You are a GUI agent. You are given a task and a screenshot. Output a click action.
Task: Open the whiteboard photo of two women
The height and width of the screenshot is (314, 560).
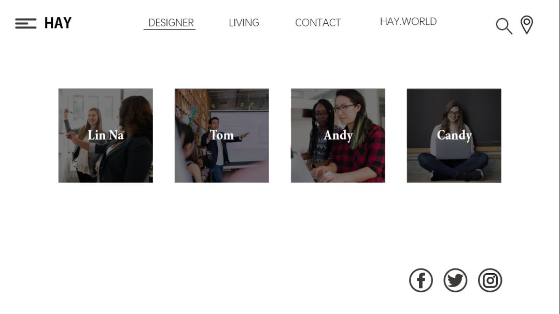pyautogui.click(x=106, y=136)
